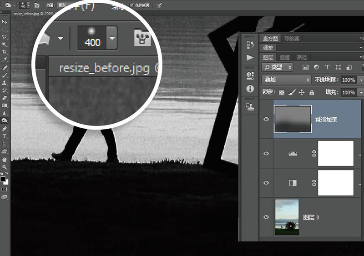This screenshot has height=256, width=364.
Task: Hide the 减淡加深 layer
Action: (267, 119)
